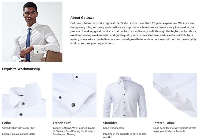The width and height of the screenshot is (200, 138).
Task: Click the Exquisite Workmanship heading
Action: pos(21,69)
